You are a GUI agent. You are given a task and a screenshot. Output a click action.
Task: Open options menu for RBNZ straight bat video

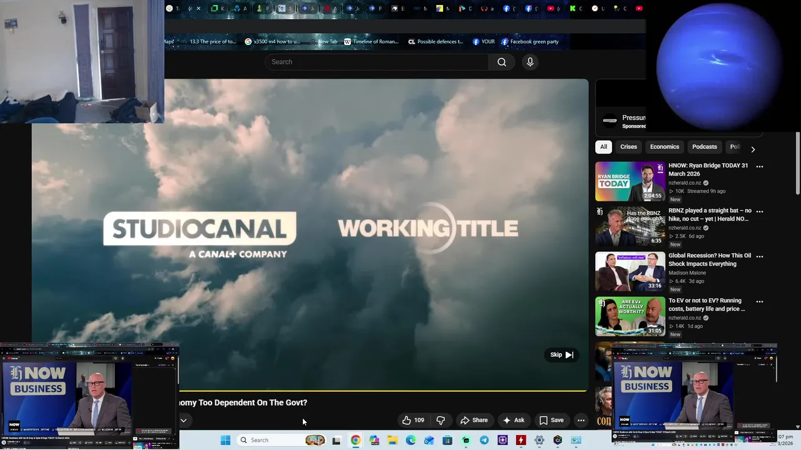point(759,212)
